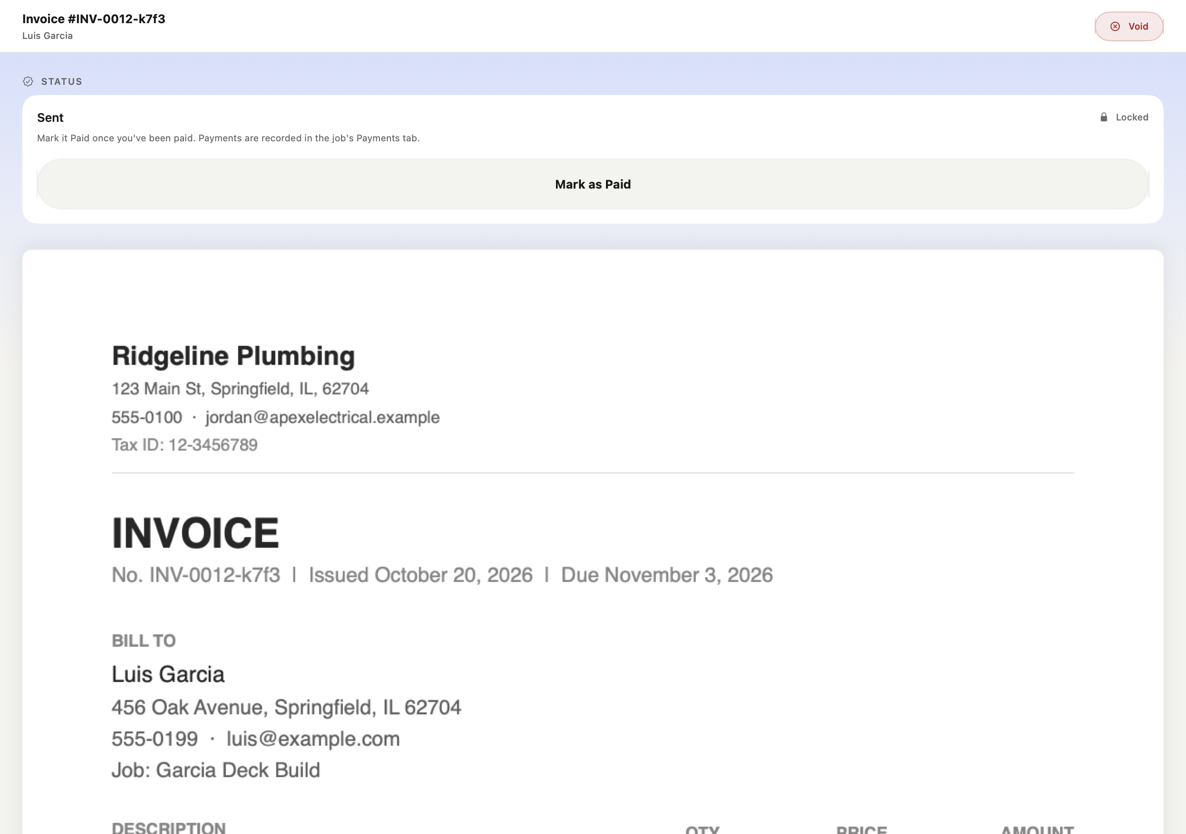Click the email 'jordan@apexelectrical.example'
Screen dimensions: 1186x834
click(322, 417)
